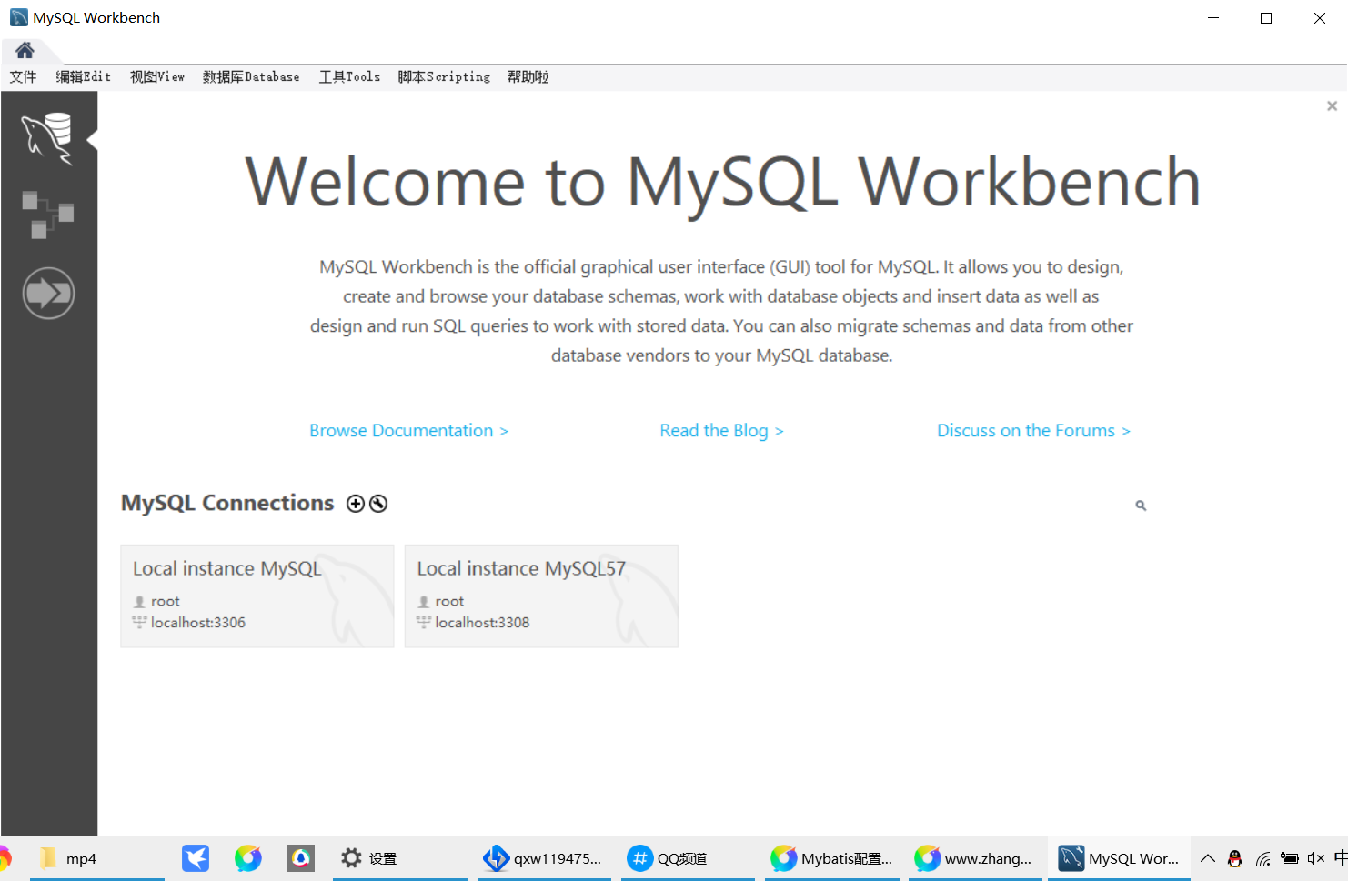Open the Home tab icon
This screenshot has width=1348, height=881.
[25, 50]
